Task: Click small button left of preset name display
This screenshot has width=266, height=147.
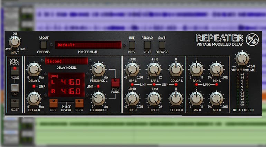Action: [x=51, y=45]
